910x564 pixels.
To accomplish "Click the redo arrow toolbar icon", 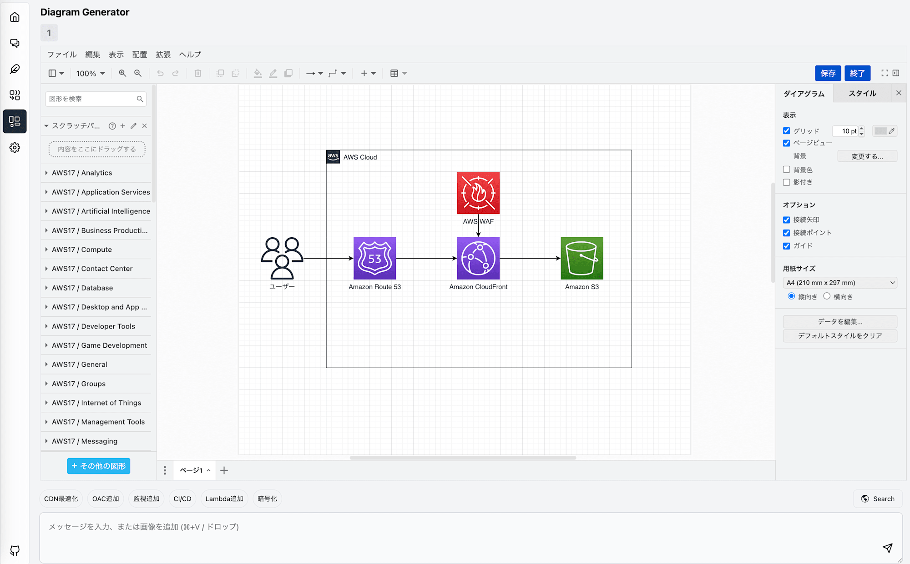I will [176, 73].
